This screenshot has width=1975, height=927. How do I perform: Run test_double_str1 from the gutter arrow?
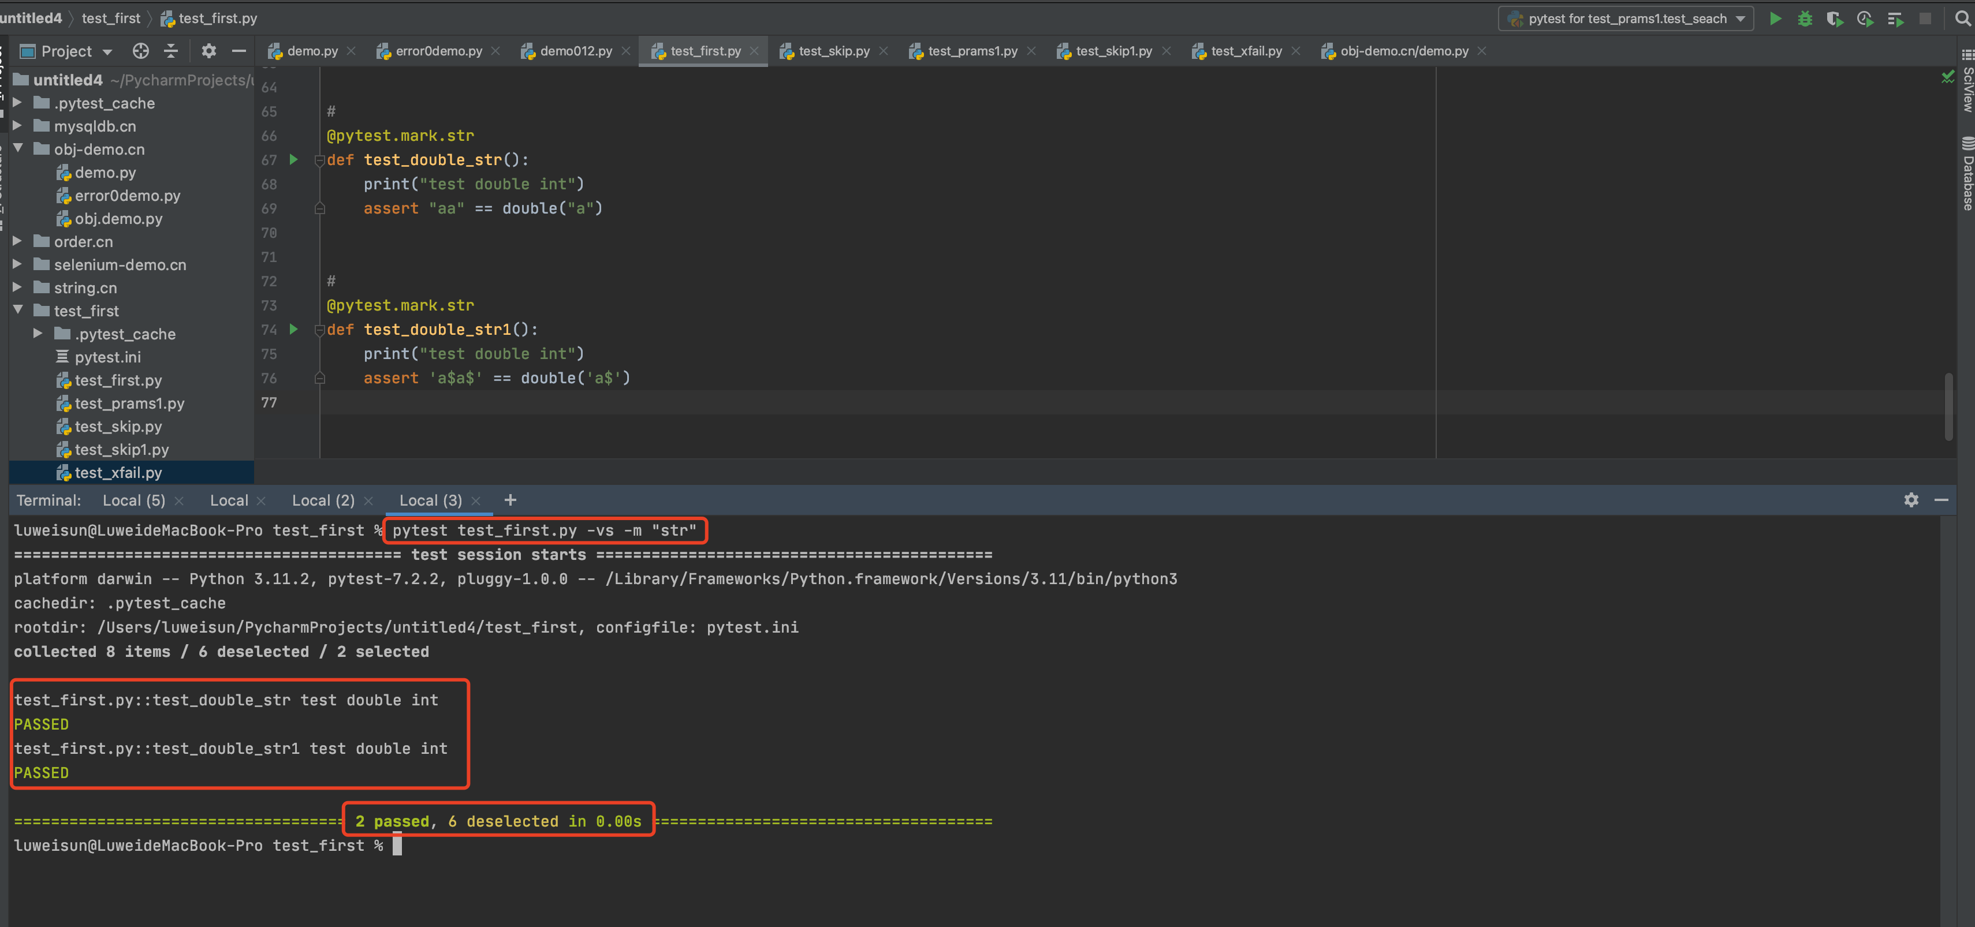tap(293, 330)
